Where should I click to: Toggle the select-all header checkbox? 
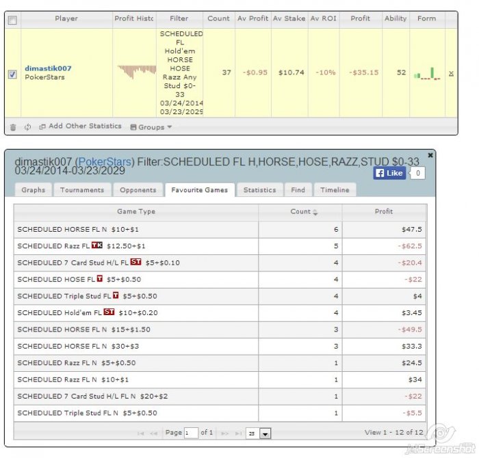point(12,20)
